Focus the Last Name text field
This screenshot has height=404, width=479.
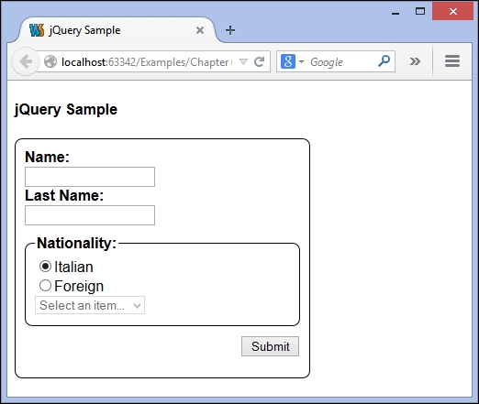click(90, 215)
